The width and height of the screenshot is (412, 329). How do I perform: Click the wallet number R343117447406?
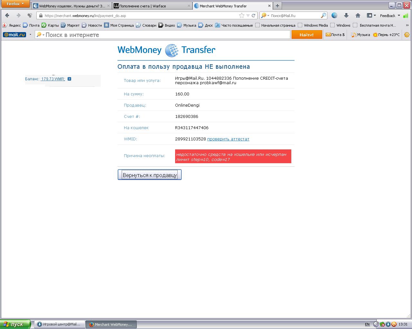tap(192, 128)
